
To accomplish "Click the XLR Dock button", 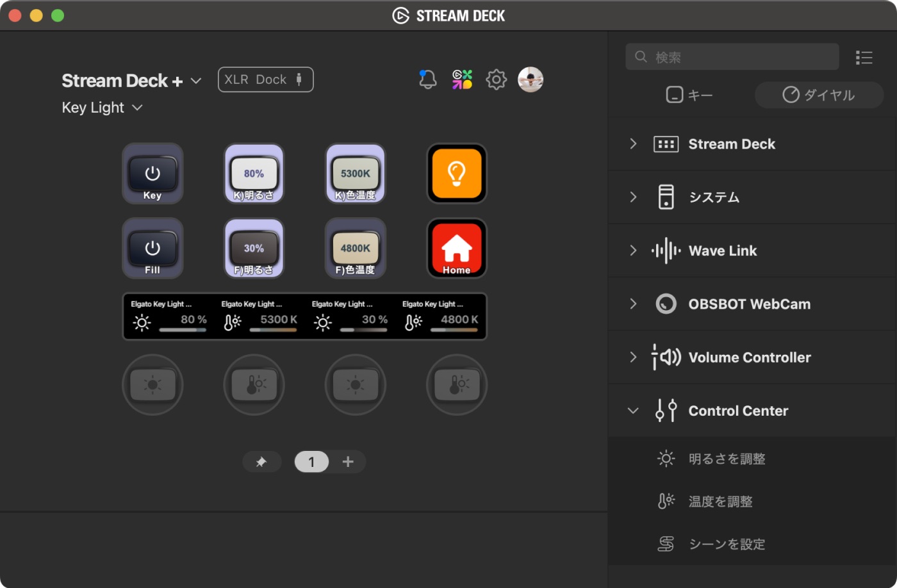I will (265, 79).
